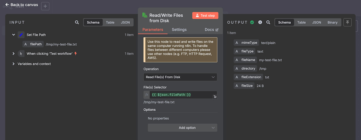Click the external link icon next to Docs
Viewport: 361px width, 140px height.
(x=217, y=30)
